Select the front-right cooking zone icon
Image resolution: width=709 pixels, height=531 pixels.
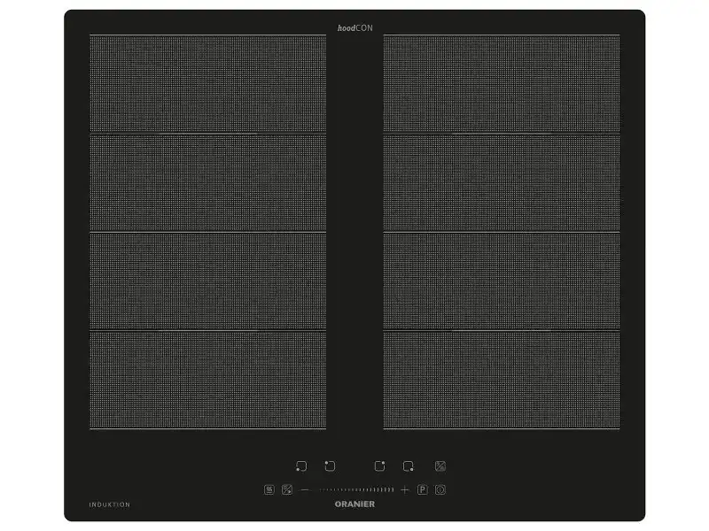click(x=409, y=466)
